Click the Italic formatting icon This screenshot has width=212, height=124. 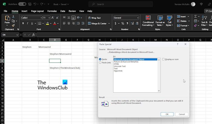click(27, 23)
